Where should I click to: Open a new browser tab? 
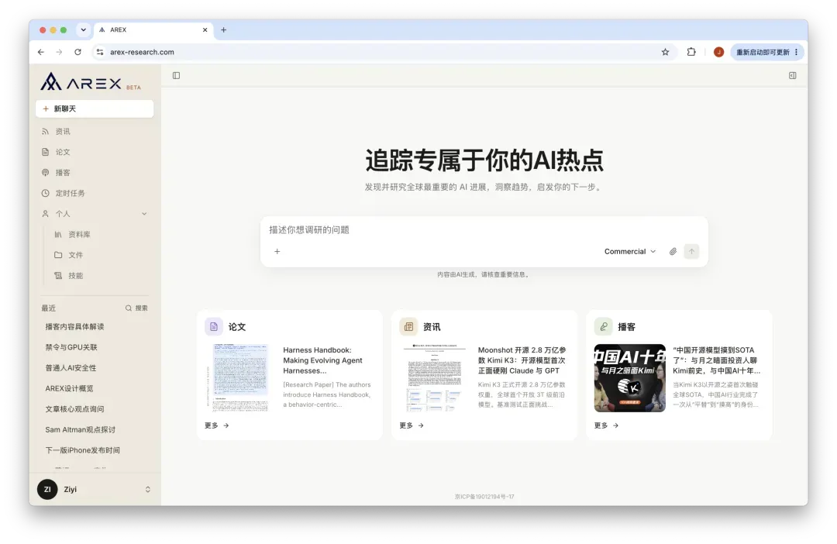pyautogui.click(x=224, y=30)
